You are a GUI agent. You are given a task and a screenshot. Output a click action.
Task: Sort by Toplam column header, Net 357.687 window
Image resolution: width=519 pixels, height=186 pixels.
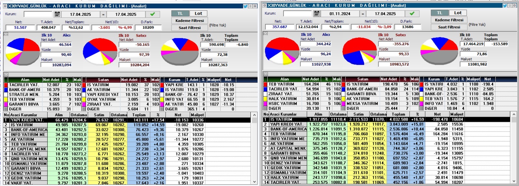tap(398, 114)
